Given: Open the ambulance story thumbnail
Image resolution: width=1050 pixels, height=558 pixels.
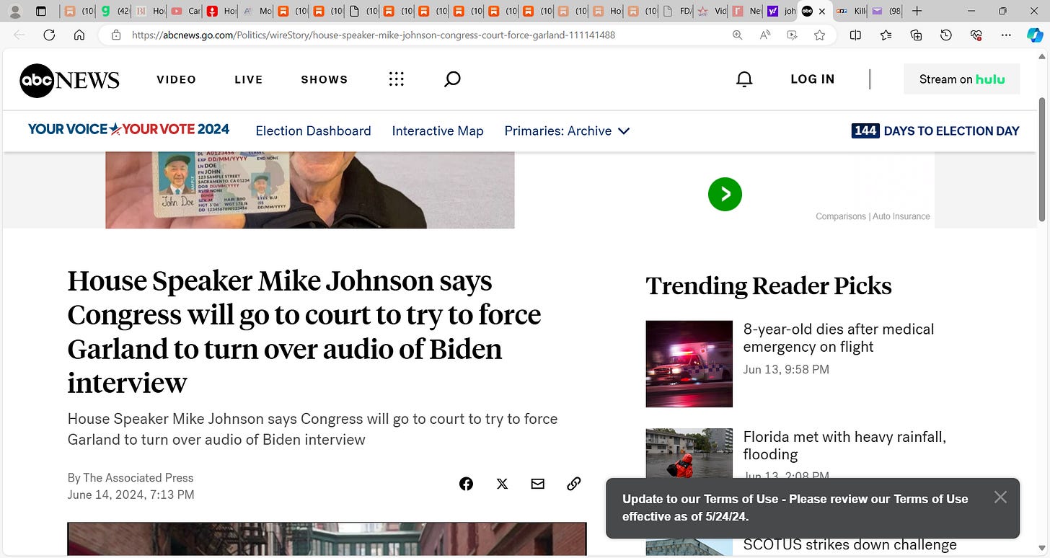Looking at the screenshot, I should tap(689, 364).
